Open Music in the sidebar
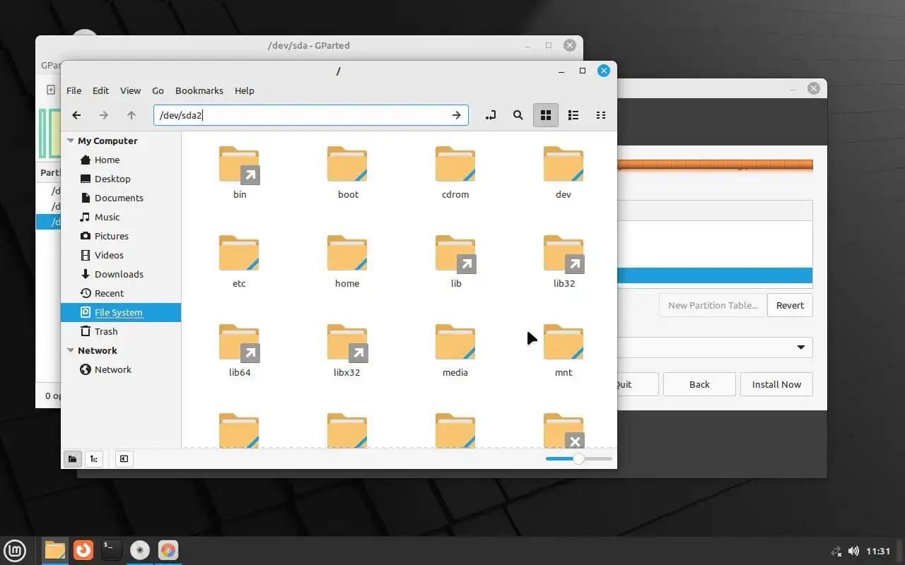905x565 pixels. pyautogui.click(x=121, y=217)
